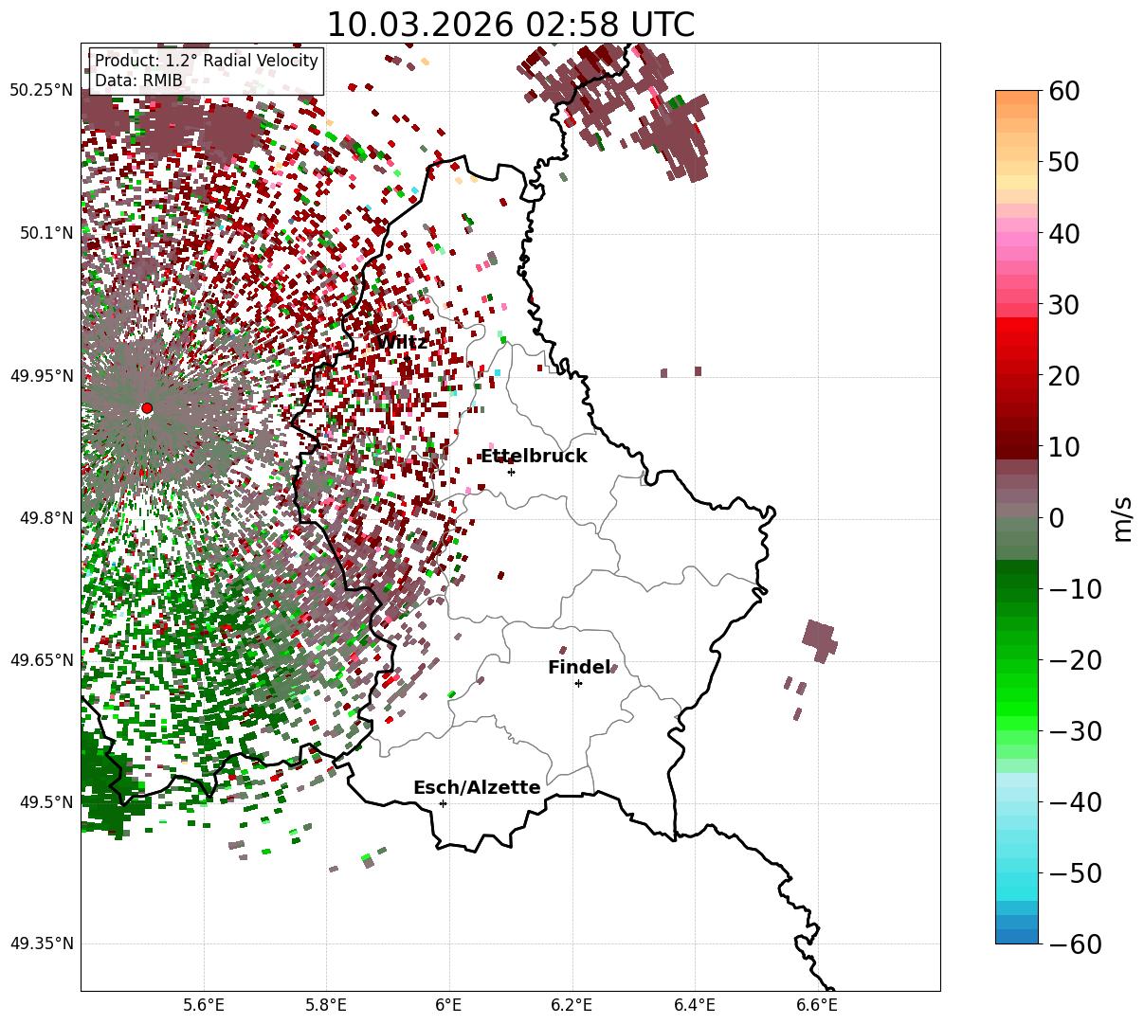Click the colorbar 'm/s' unit label
This screenshot has height=1024, width=1144.
(1122, 518)
